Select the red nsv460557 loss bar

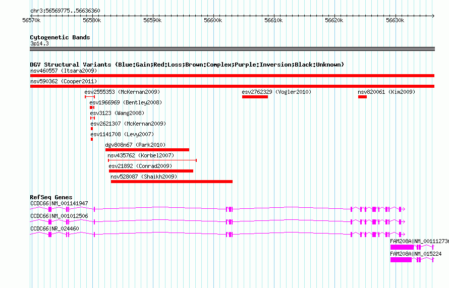(232, 76)
